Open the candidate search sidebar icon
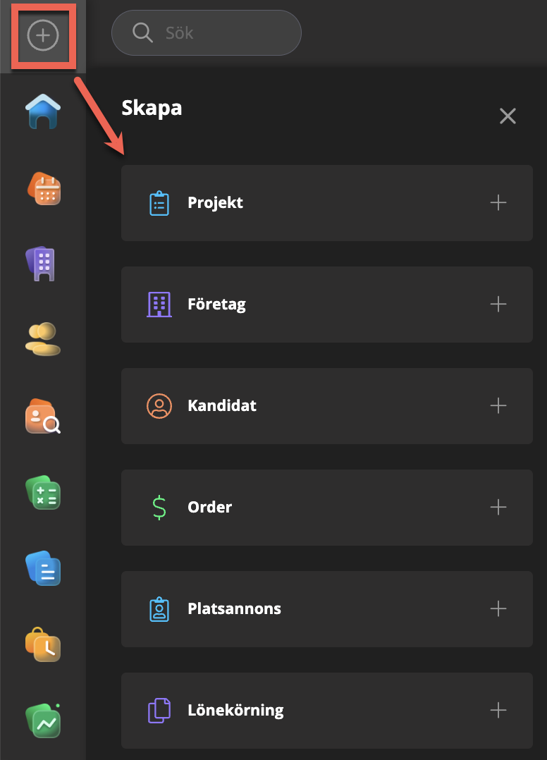 (x=42, y=416)
